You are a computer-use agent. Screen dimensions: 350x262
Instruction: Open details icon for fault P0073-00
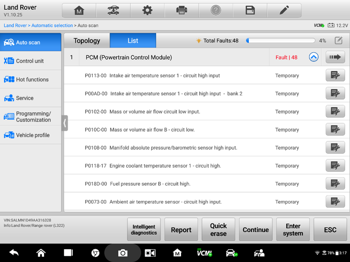335,202
